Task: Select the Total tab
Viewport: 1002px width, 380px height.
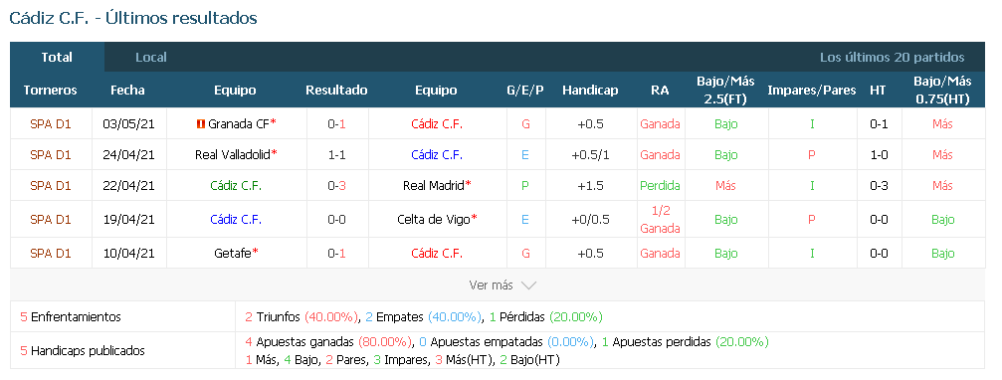Action: (57, 58)
